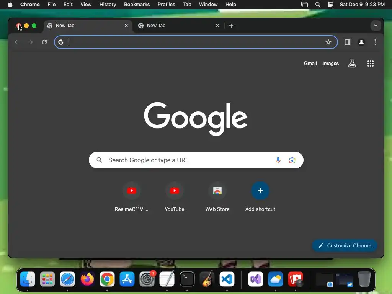Open Terminal from the Dock

(x=187, y=279)
